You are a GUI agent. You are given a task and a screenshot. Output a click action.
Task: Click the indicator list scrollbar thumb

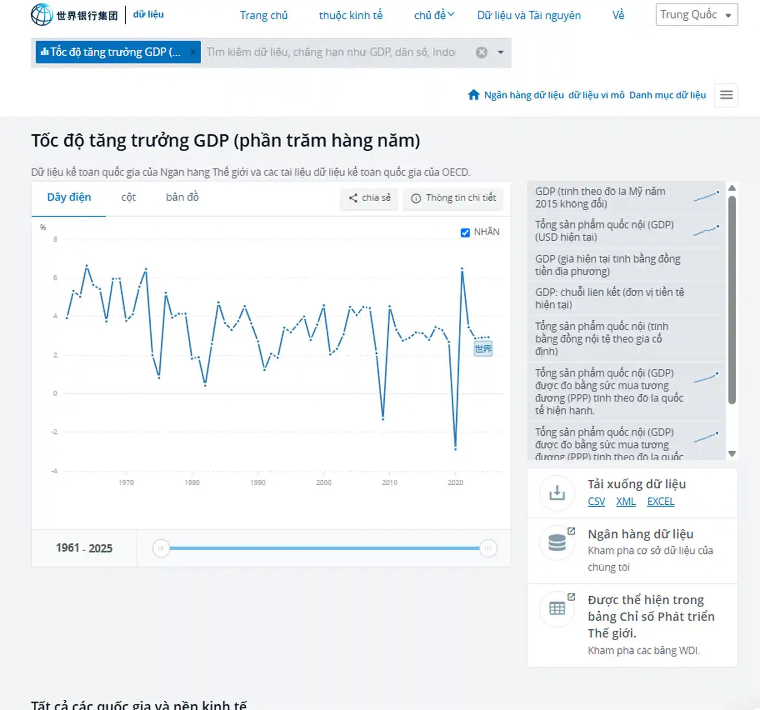click(x=732, y=300)
